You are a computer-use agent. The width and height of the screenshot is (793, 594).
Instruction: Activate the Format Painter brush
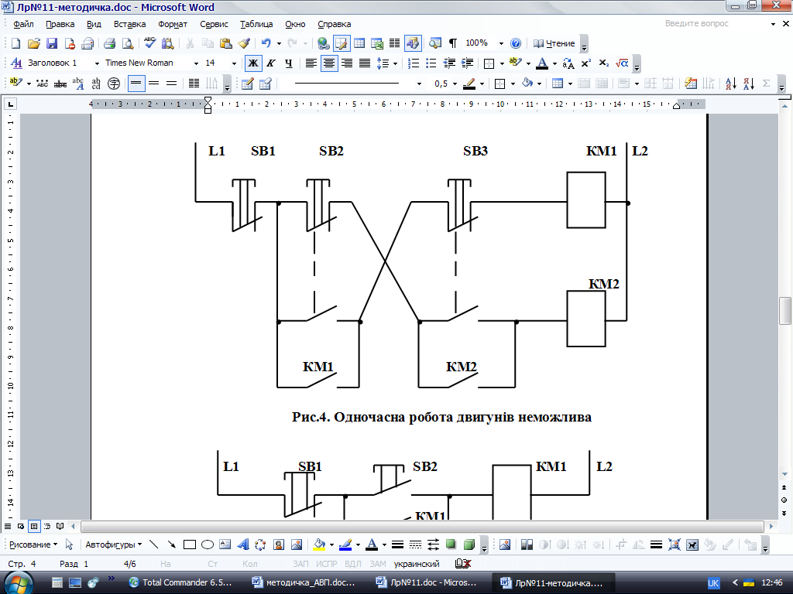pos(244,43)
